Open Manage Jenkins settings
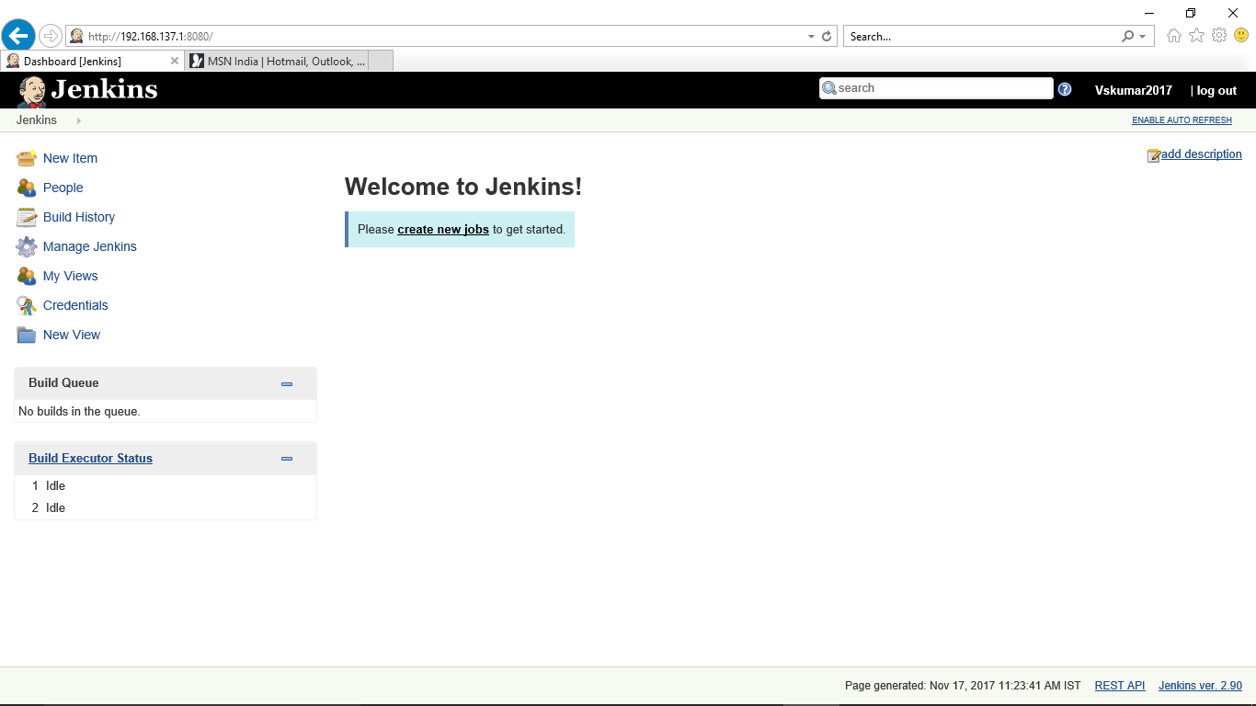 click(x=89, y=246)
